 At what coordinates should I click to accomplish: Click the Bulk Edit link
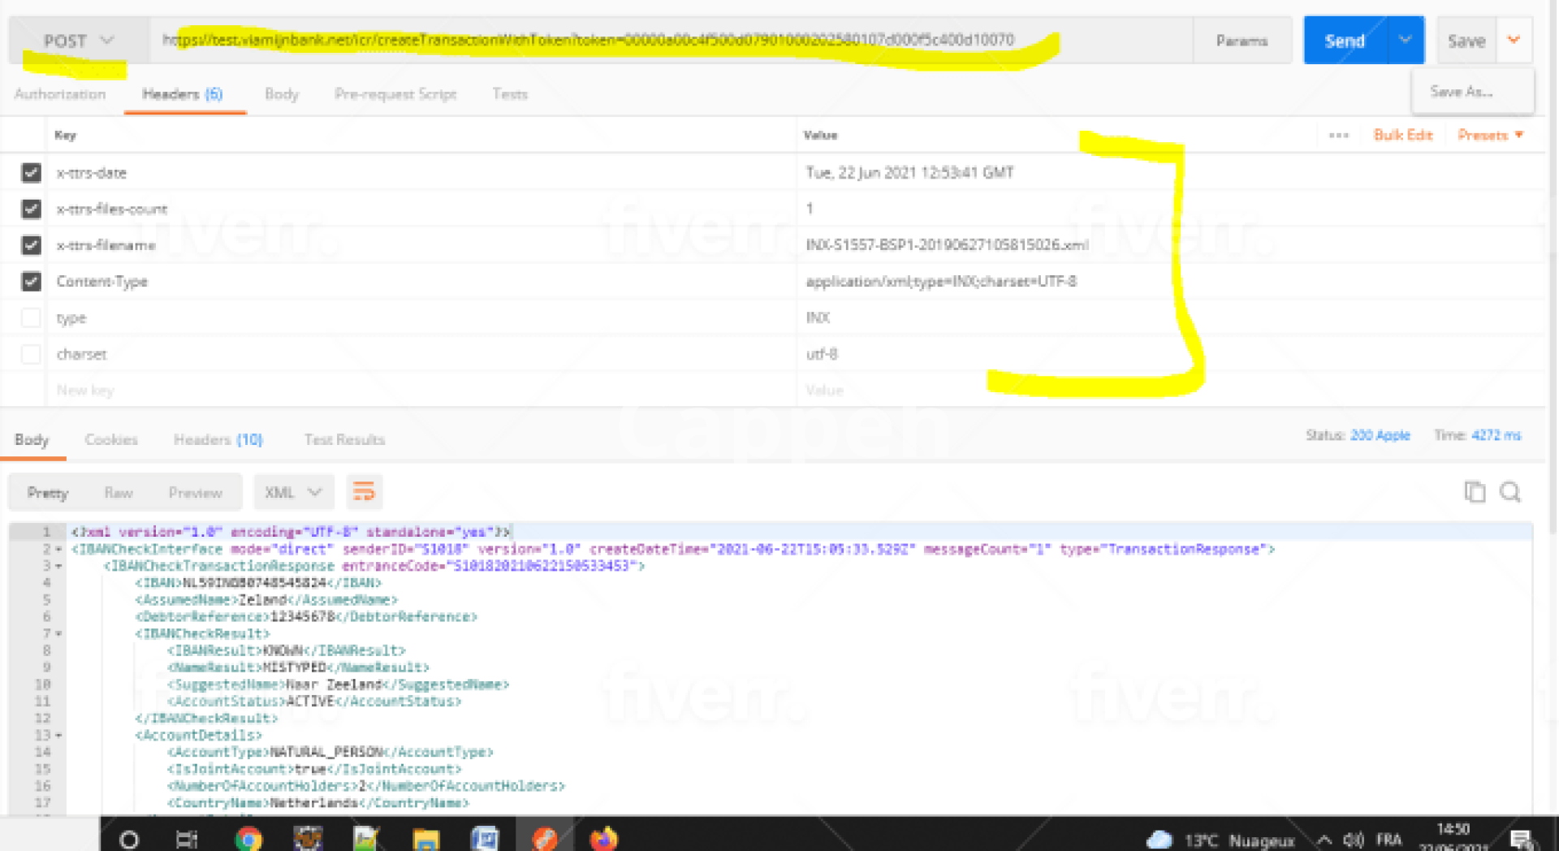[x=1402, y=135]
